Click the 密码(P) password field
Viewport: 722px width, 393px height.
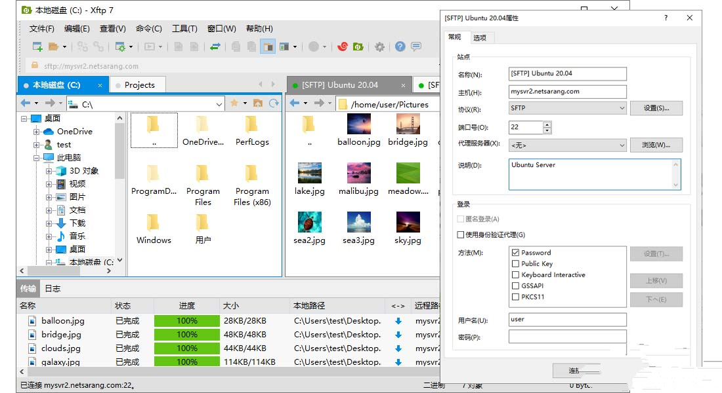click(567, 337)
